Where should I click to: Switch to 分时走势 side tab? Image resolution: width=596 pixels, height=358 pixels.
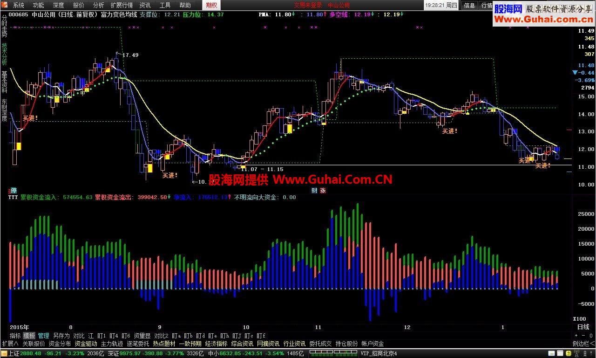[4, 27]
